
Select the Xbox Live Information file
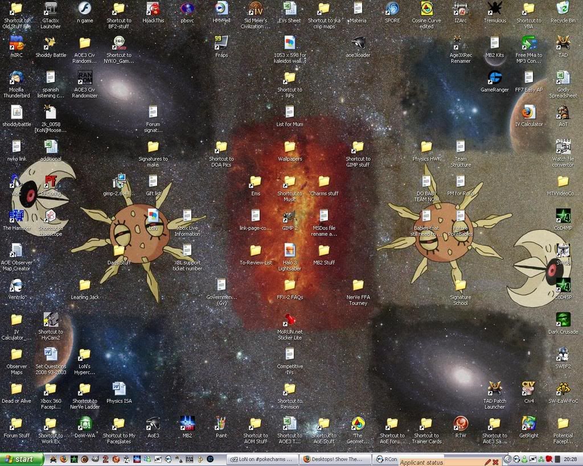click(x=187, y=216)
